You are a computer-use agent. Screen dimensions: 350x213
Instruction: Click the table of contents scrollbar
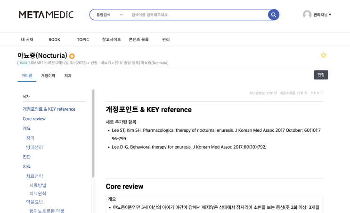[x=93, y=133]
